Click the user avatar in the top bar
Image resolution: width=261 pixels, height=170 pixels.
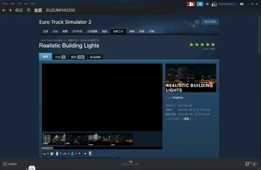pyautogui.click(x=214, y=4)
